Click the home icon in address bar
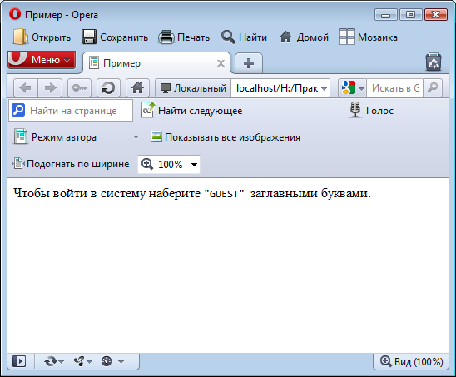The height and width of the screenshot is (377, 456). tap(137, 87)
